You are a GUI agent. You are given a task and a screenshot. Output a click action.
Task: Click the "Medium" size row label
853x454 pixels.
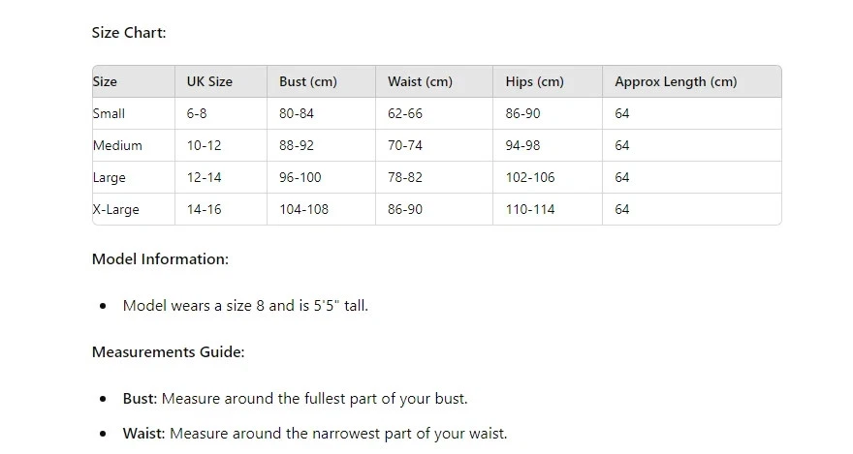click(117, 146)
